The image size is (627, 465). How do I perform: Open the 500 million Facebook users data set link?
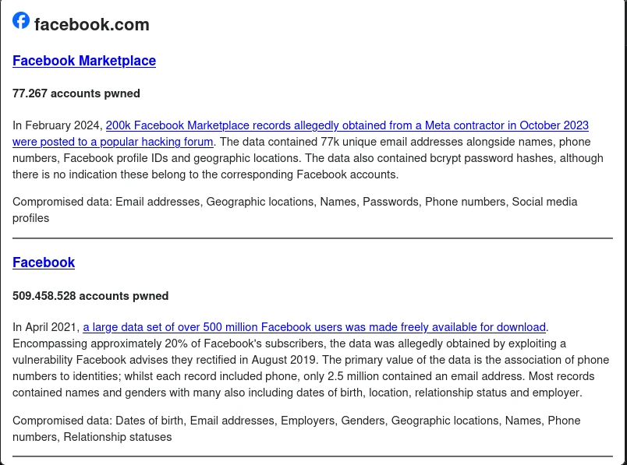click(x=314, y=327)
